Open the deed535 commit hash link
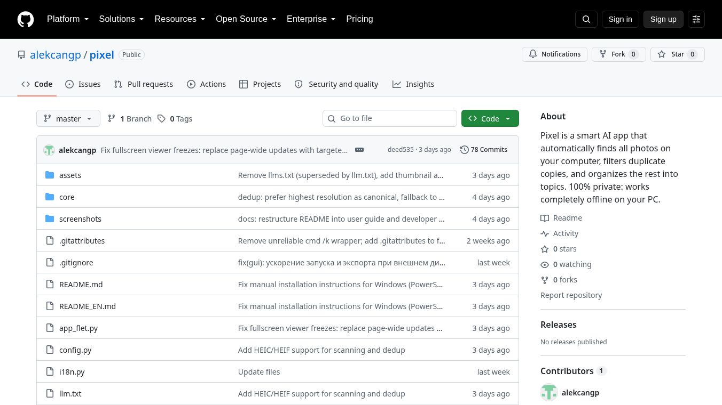Image resolution: width=722 pixels, height=405 pixels. (x=401, y=150)
